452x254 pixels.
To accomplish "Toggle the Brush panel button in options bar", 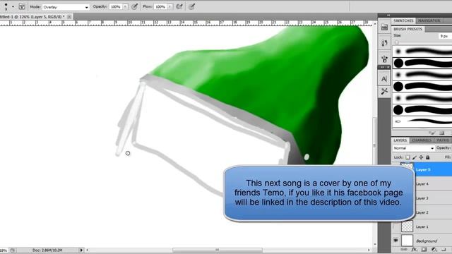I will (22, 6).
